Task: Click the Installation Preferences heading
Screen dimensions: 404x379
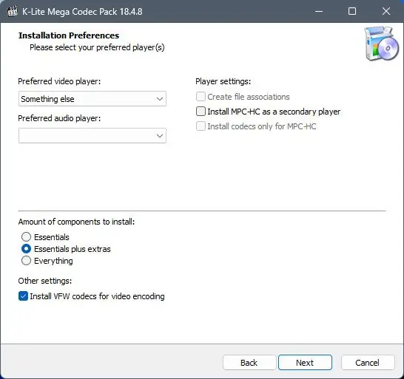Action: click(x=69, y=35)
